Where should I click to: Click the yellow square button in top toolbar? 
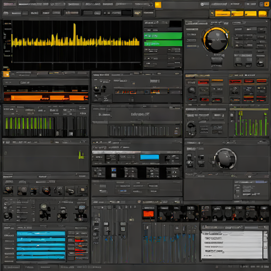pos(158,5)
